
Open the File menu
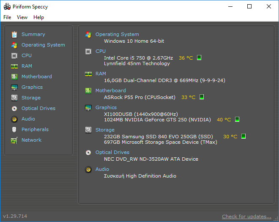click(x=7, y=17)
